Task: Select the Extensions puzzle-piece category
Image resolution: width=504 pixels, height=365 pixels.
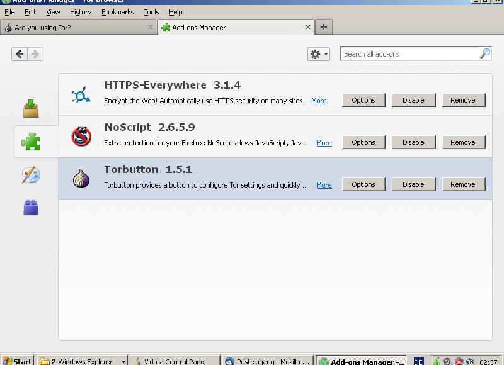Action: tap(31, 142)
